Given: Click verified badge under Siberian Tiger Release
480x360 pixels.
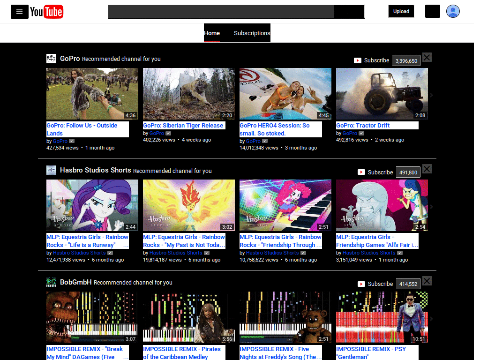Looking at the screenshot, I should [x=168, y=133].
